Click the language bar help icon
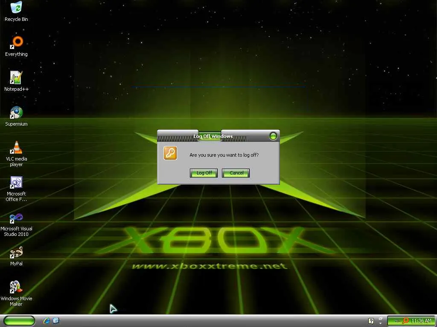 (371, 321)
